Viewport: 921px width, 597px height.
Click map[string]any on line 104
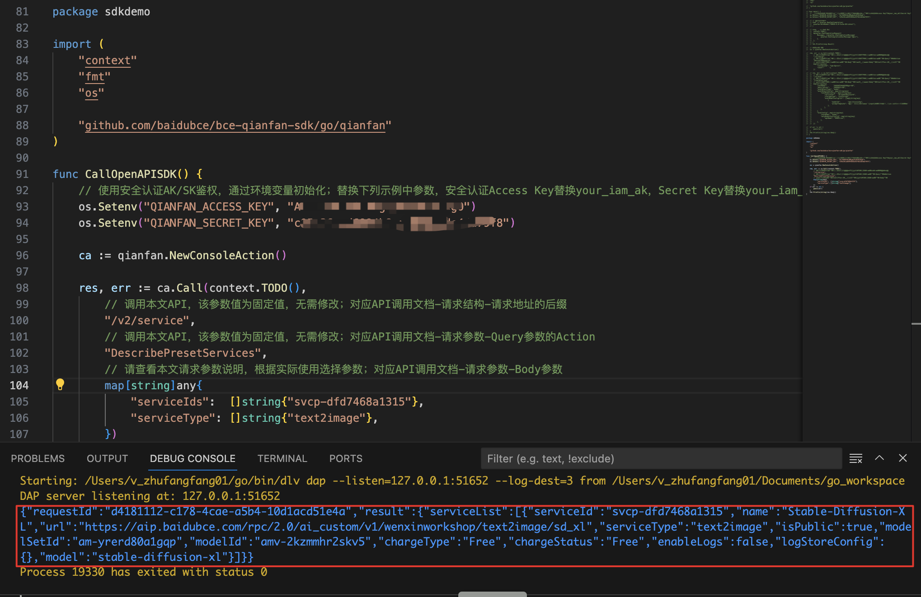(154, 385)
